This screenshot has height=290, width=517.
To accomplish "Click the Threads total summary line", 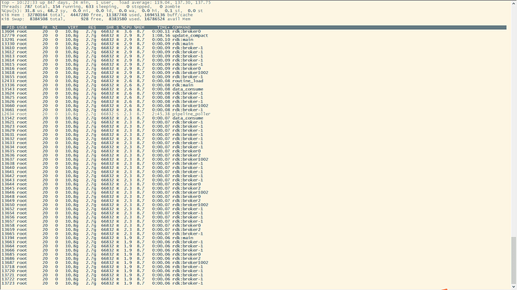I will click(91, 7).
